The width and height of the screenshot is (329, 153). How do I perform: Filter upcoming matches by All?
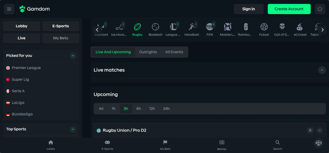coord(101,109)
